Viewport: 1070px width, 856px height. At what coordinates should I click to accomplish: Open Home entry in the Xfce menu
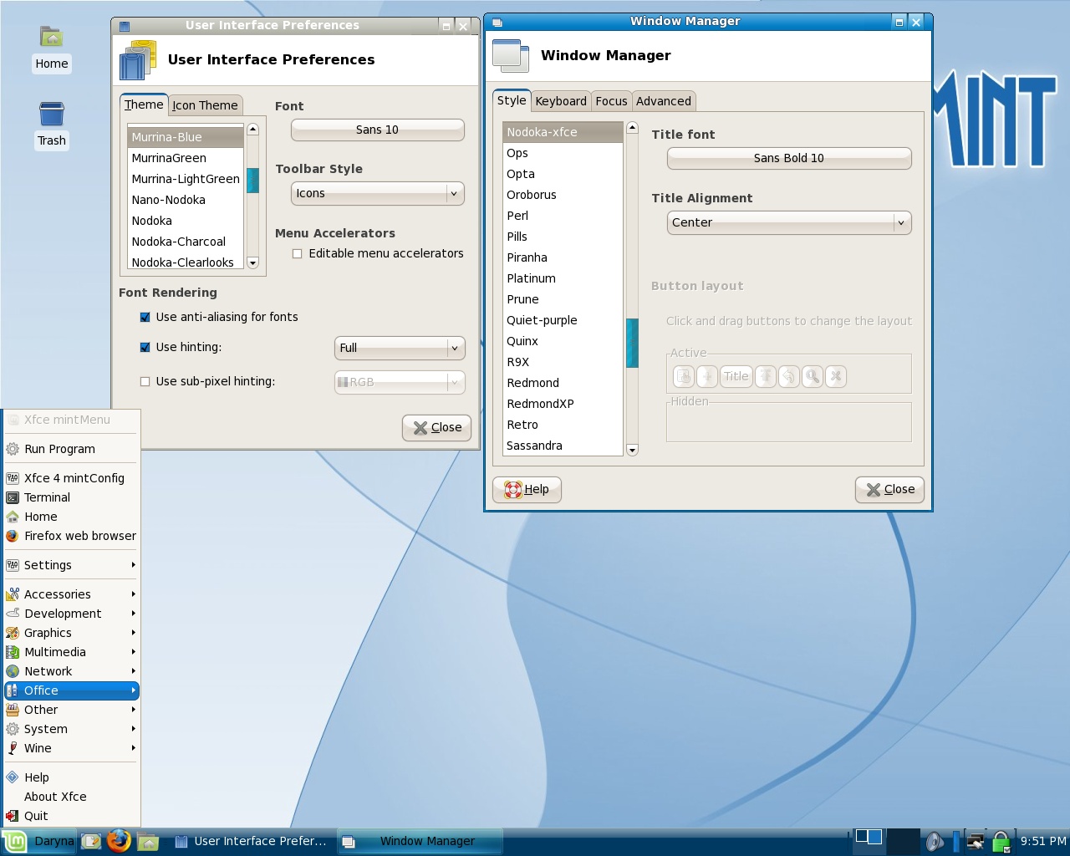click(x=71, y=517)
